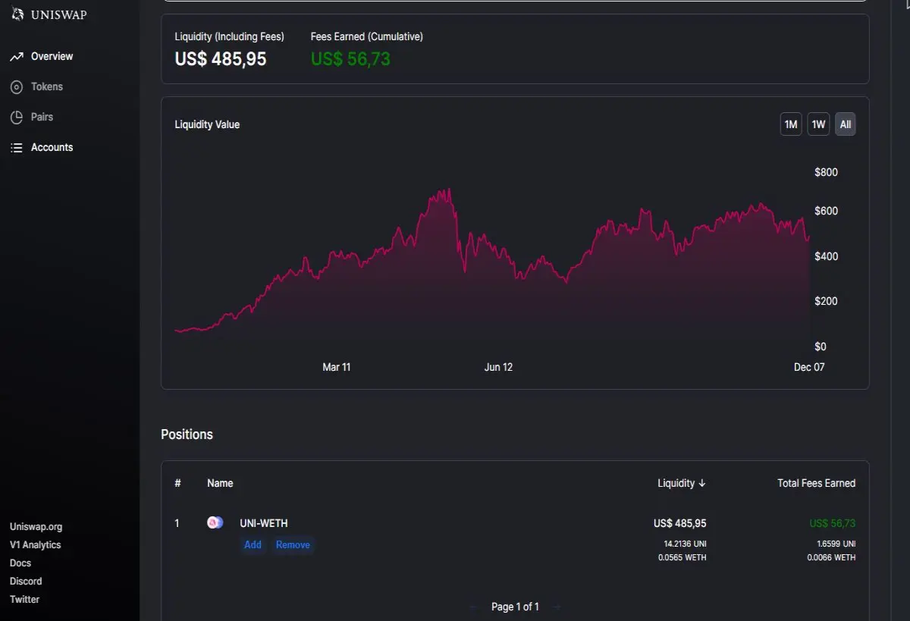Click the UNISWAP wordmark text
910x621 pixels.
(x=59, y=14)
